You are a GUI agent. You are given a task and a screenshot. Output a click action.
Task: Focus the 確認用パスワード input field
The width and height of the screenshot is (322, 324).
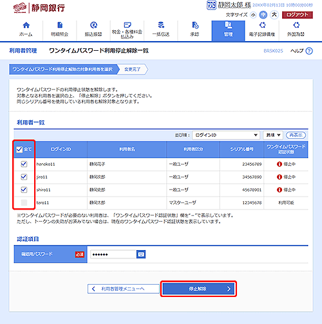point(113,255)
